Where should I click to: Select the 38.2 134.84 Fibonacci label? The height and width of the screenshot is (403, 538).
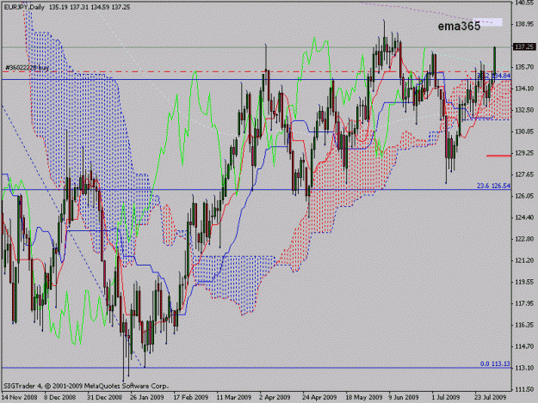(x=493, y=76)
